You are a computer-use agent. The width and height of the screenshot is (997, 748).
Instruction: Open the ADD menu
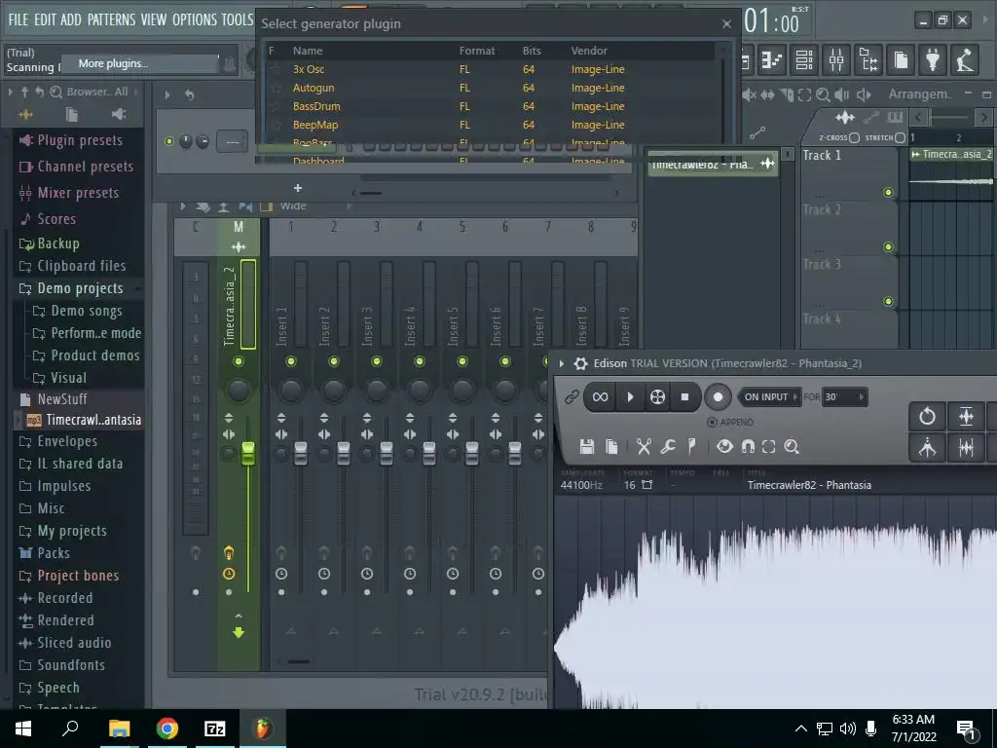point(70,19)
